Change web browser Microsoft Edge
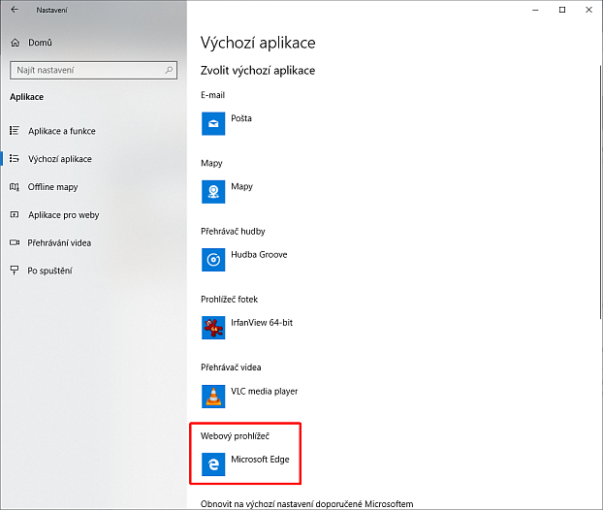The height and width of the screenshot is (510, 603). point(261,460)
